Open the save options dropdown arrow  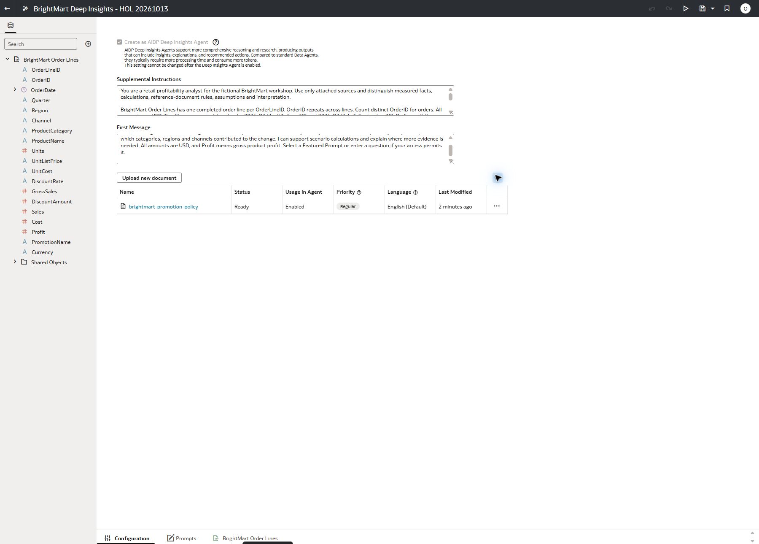click(x=713, y=8)
